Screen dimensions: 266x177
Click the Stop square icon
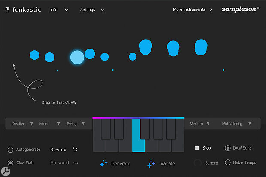click(197, 148)
